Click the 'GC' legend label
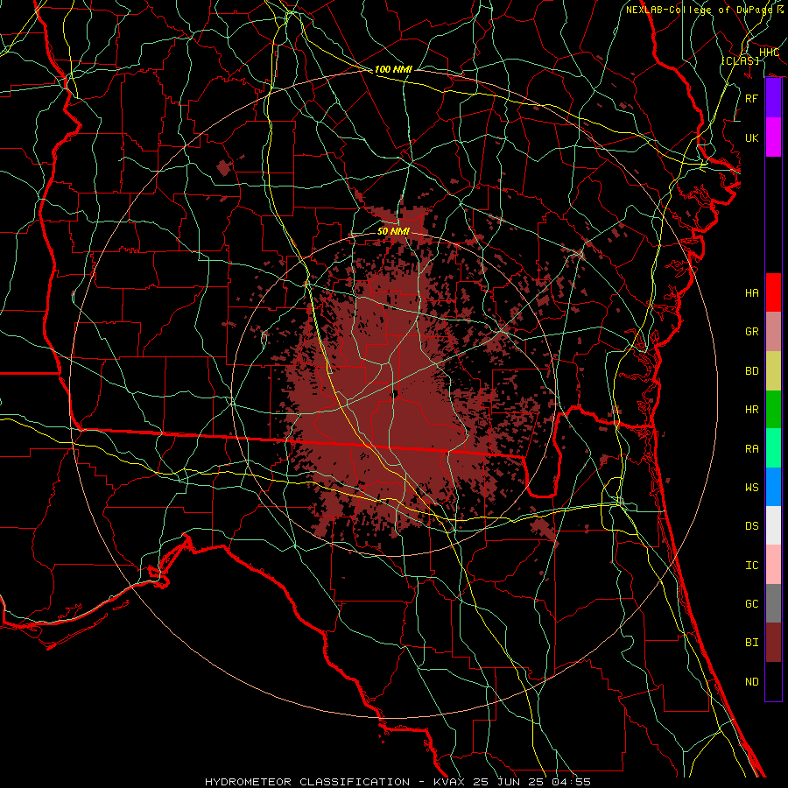Viewport: 788px width, 788px height. pyautogui.click(x=752, y=604)
